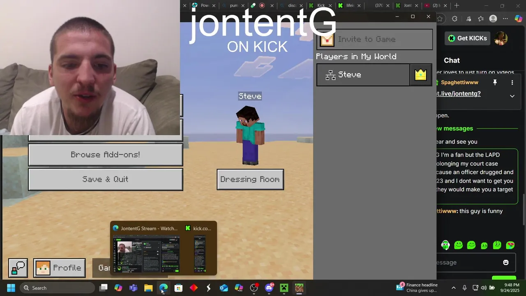The height and width of the screenshot is (296, 526).
Task: Open Microsoft Store from the taskbar
Action: [x=178, y=288]
